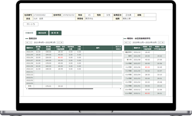Select the 2021/09 row in 勤務記録

[x=74, y=66]
